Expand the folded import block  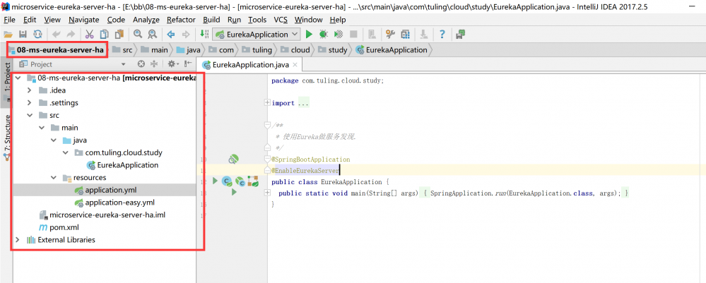tap(267, 102)
